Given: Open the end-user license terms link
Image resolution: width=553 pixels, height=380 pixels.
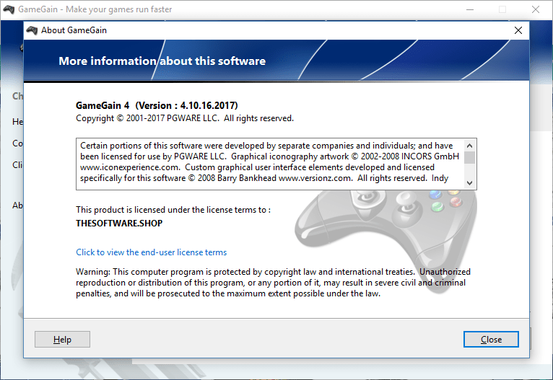Looking at the screenshot, I should pyautogui.click(x=152, y=252).
